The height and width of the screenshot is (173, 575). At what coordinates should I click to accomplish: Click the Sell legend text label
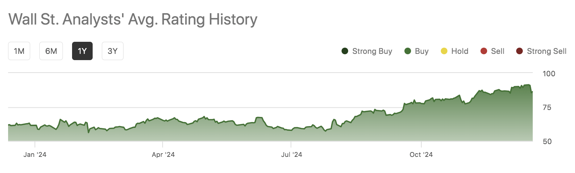coord(497,51)
